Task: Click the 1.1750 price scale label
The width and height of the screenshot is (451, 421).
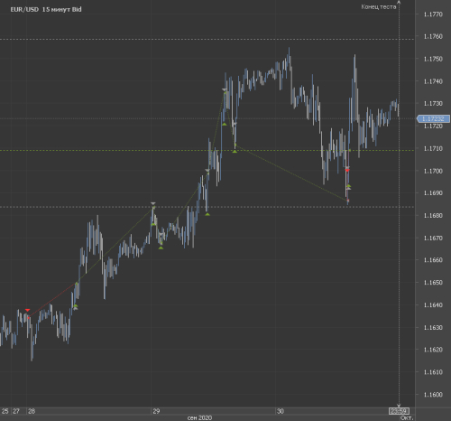Action: pyautogui.click(x=433, y=59)
